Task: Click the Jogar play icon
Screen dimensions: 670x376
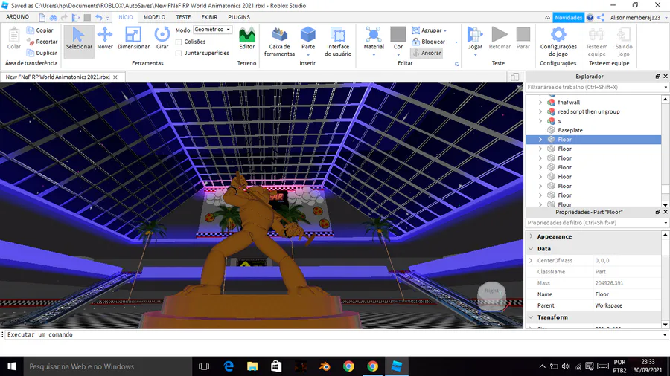Action: 475,35
